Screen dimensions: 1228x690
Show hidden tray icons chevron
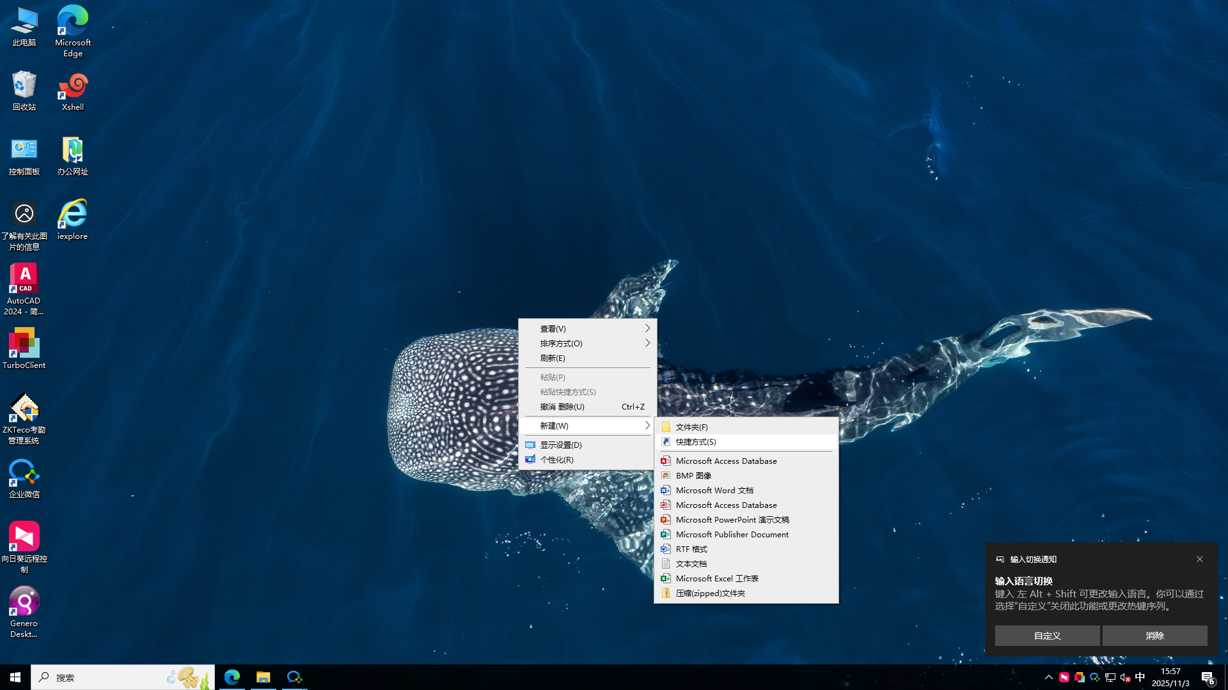[x=1048, y=677]
